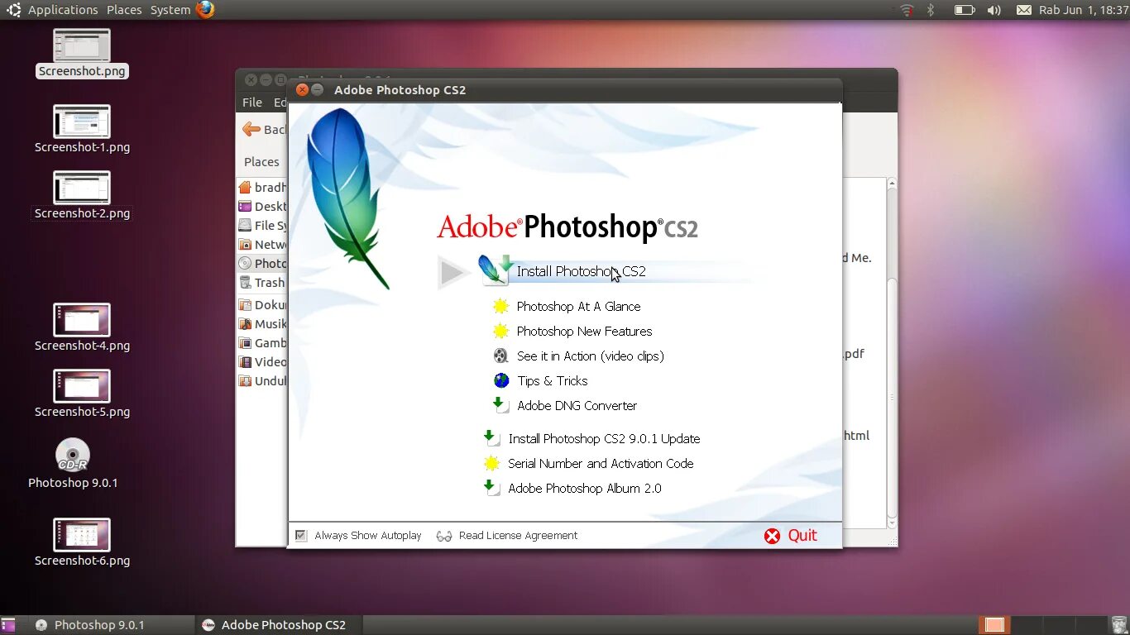Open Serial Number and Activation Code
The image size is (1130, 635).
(x=601, y=463)
